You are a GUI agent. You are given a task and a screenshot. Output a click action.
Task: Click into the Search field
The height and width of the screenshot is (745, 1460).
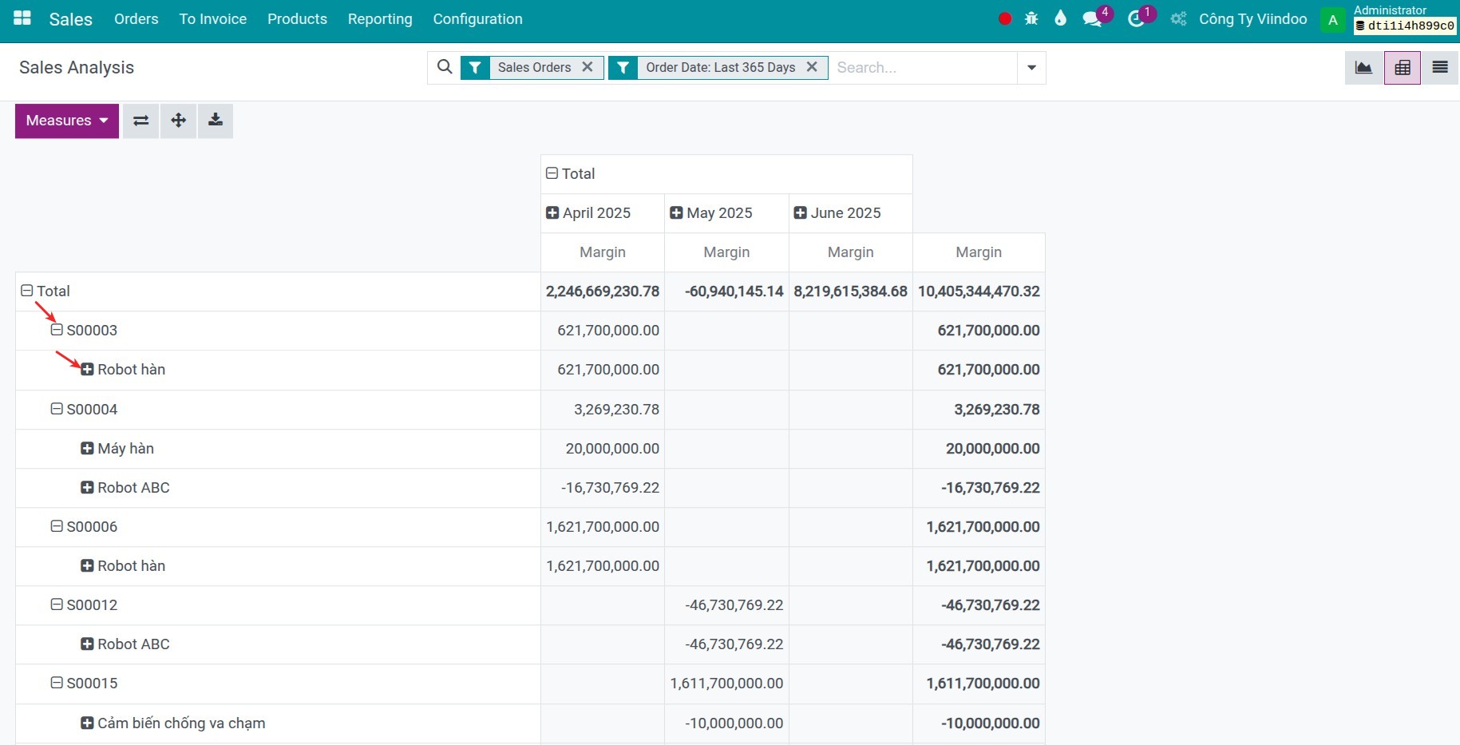tap(924, 68)
